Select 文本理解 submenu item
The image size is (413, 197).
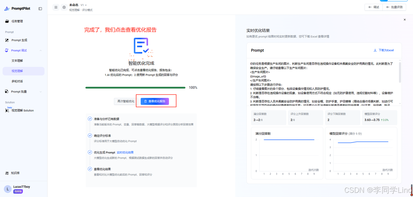(x=17, y=61)
